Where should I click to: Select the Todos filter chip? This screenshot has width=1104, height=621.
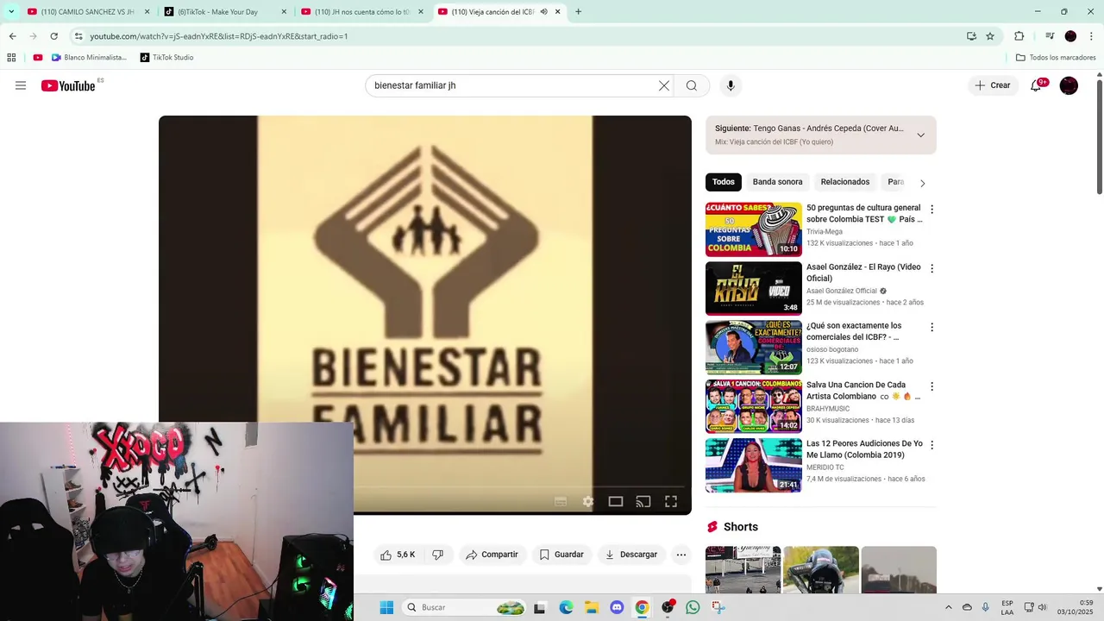coord(724,182)
